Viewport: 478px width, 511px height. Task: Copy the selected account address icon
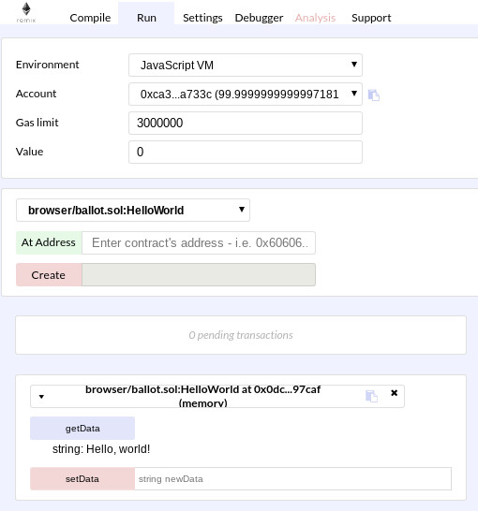click(x=374, y=95)
